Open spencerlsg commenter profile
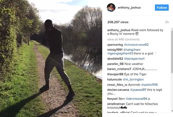This screenshot has height=117, width=173. click(115, 45)
